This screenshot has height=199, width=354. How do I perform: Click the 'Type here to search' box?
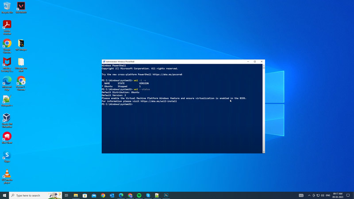coord(36,195)
